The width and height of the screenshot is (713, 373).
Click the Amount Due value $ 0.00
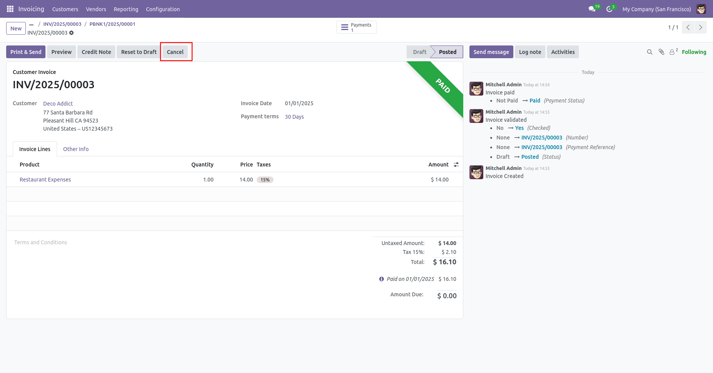click(x=447, y=296)
